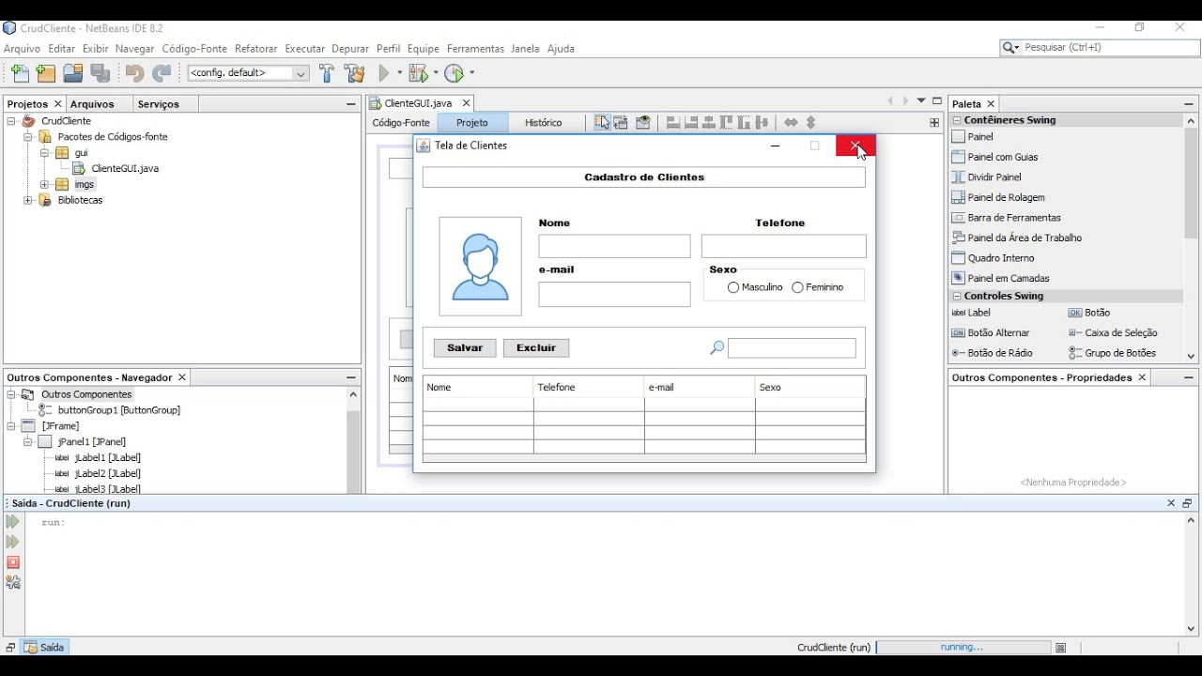The height and width of the screenshot is (676, 1202).
Task: Open the Refatorar menu
Action: pyautogui.click(x=255, y=49)
